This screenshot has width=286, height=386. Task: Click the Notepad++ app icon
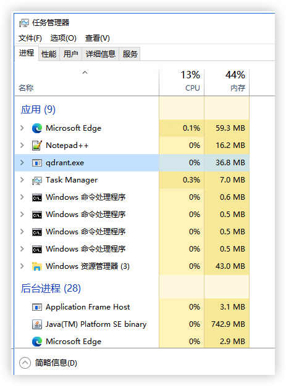tap(37, 146)
